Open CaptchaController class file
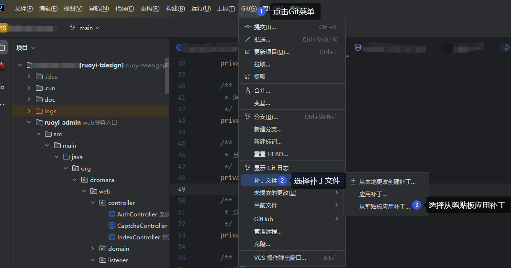 click(138, 225)
